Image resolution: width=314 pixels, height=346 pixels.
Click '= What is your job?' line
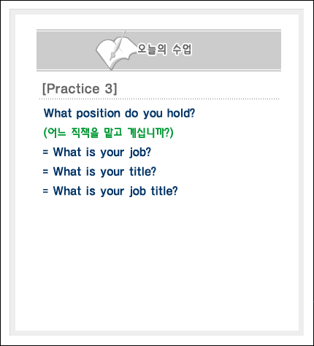[97, 153]
